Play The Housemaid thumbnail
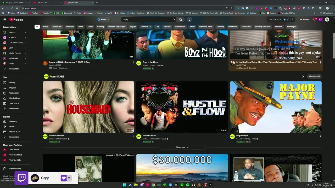 coord(88,107)
